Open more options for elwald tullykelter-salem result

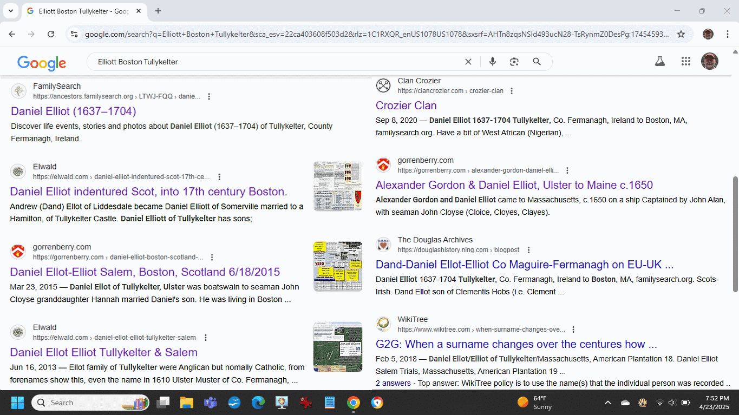[x=206, y=337]
